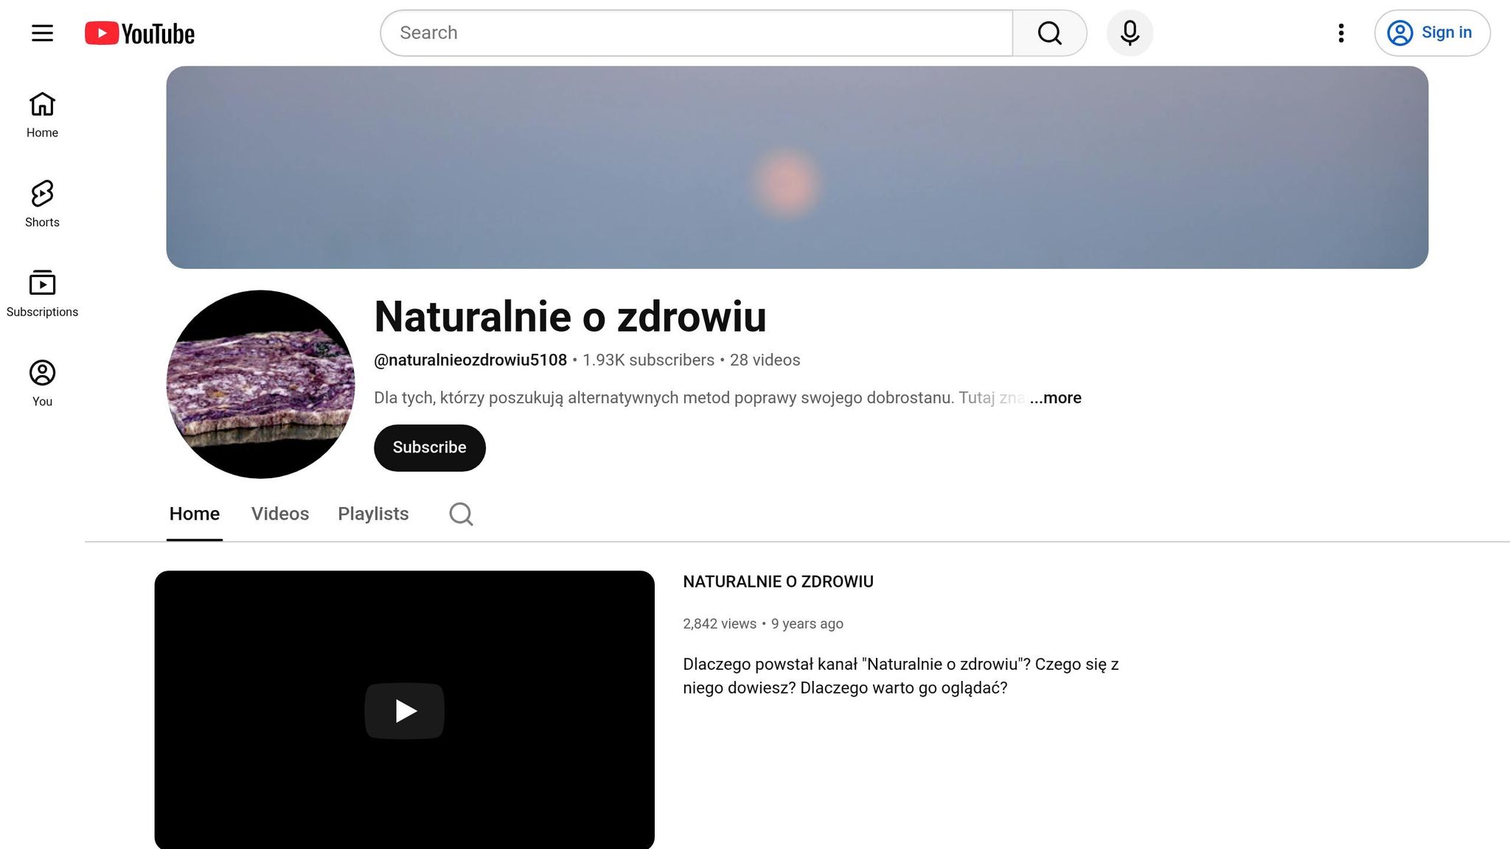The height and width of the screenshot is (849, 1510).
Task: Click the search magnifier button
Action: click(1049, 33)
